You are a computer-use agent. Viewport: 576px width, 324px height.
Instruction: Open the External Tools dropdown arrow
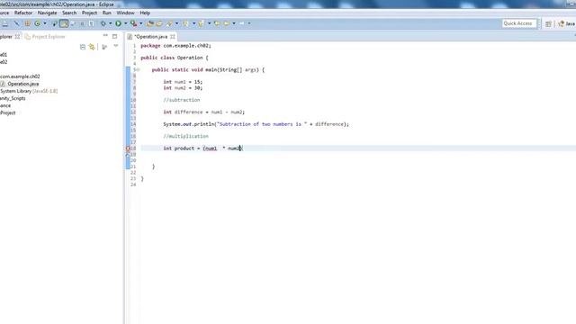point(141,23)
